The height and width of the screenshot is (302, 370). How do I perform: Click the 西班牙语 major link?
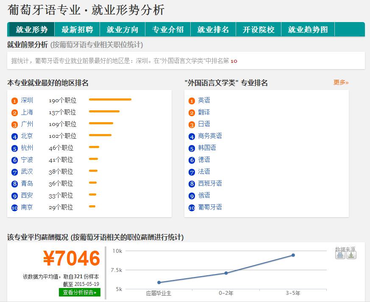point(210,184)
